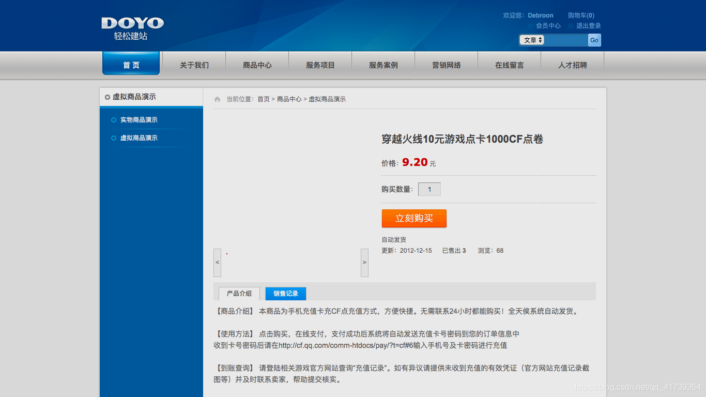Open 会员中心 link
This screenshot has width=706, height=397.
tap(548, 26)
